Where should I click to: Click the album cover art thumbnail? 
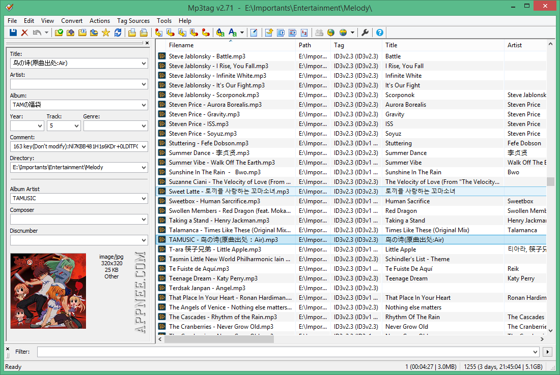coord(48,291)
